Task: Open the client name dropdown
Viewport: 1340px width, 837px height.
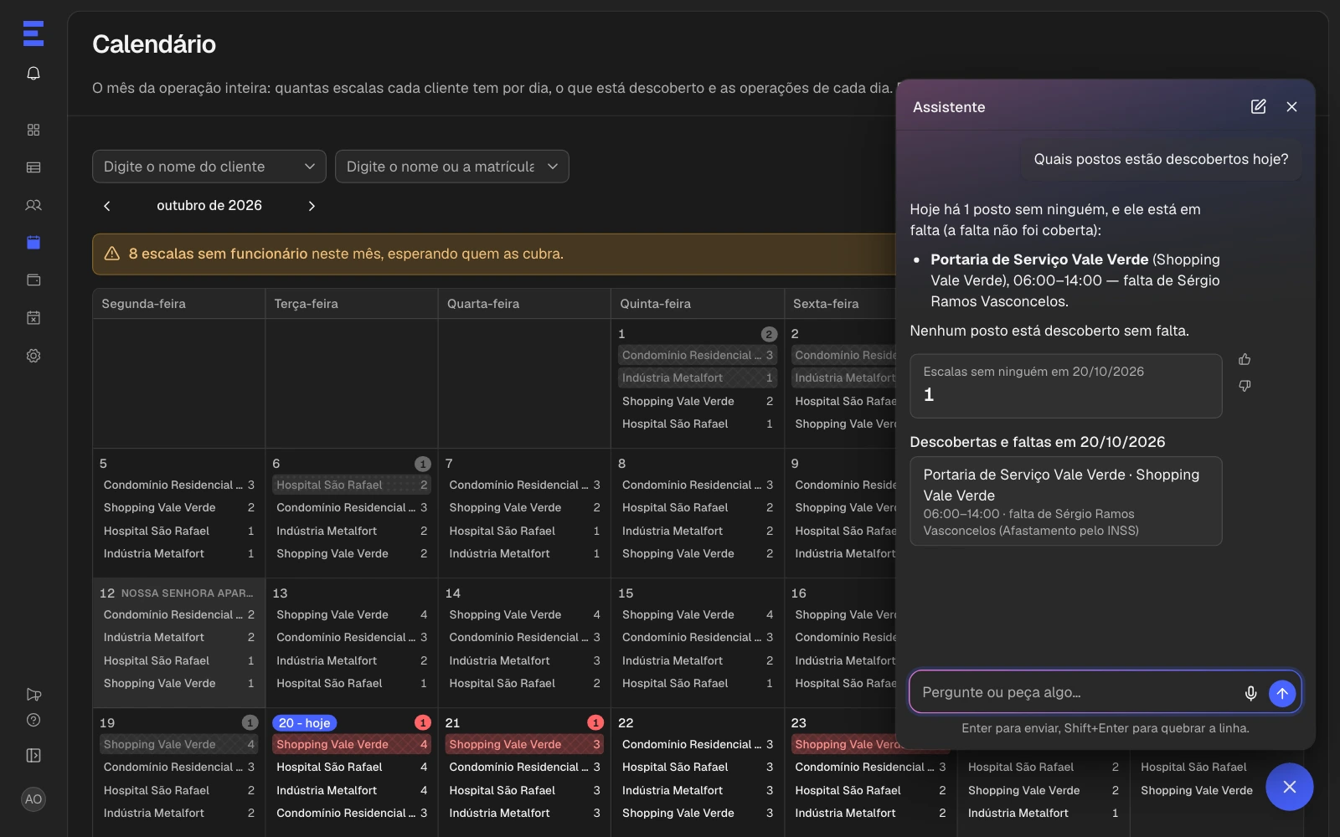Action: click(209, 167)
